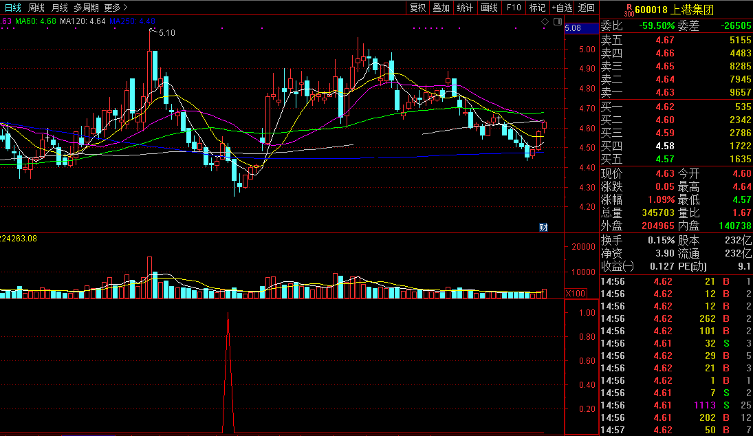Viewport: 753px width, 436px height.
Task: Select the MA250: 4.48 indicator label
Action: point(132,21)
